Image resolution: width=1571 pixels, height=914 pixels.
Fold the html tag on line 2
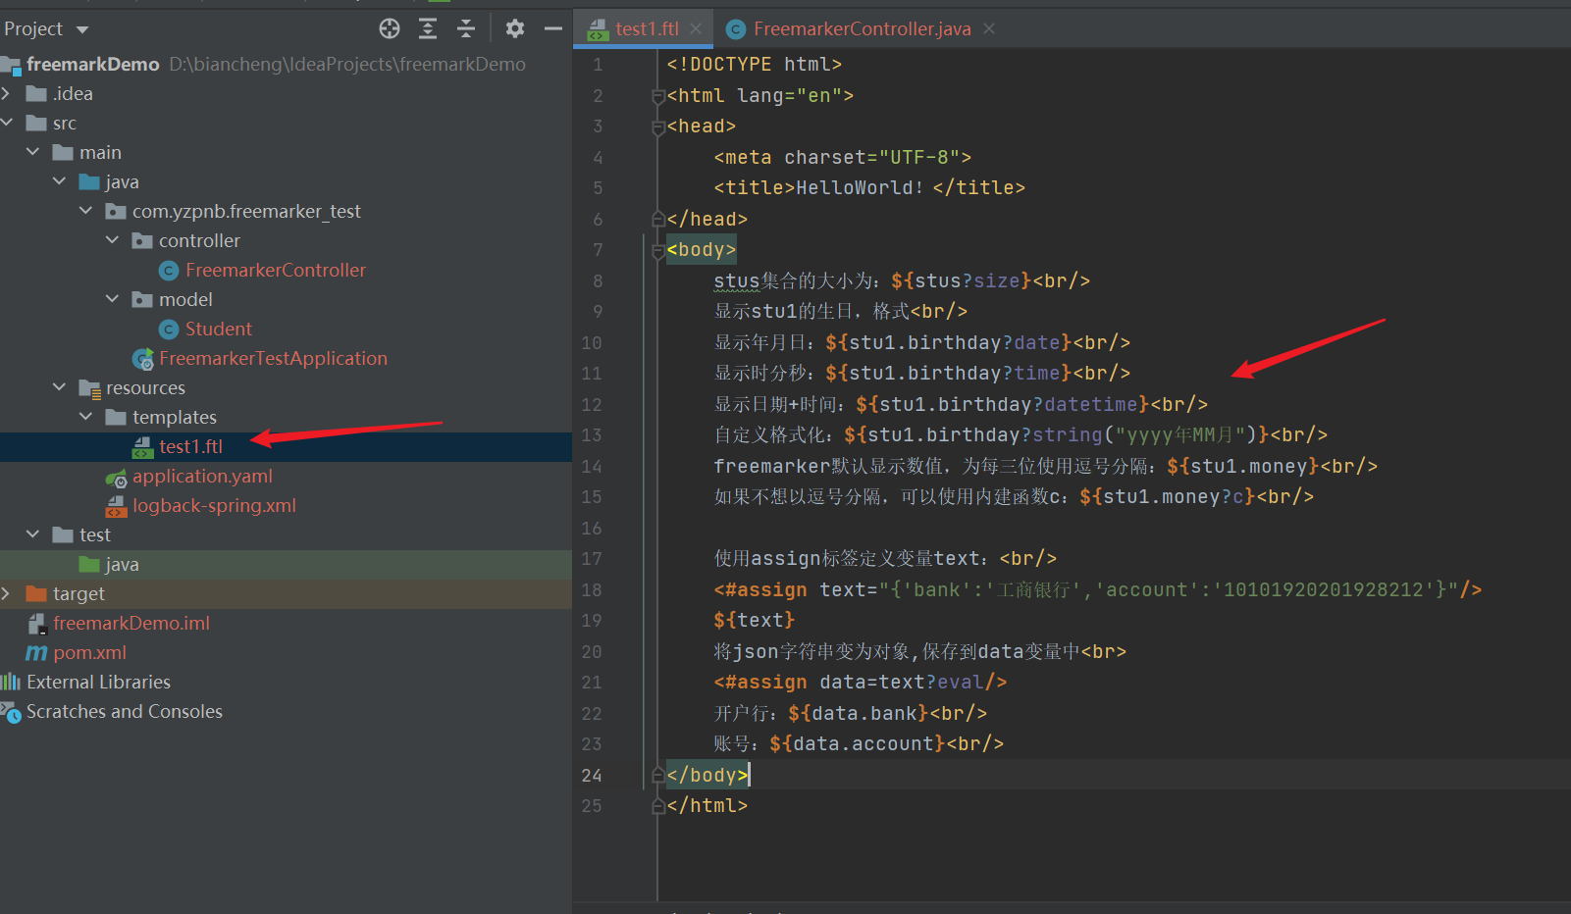(x=657, y=96)
